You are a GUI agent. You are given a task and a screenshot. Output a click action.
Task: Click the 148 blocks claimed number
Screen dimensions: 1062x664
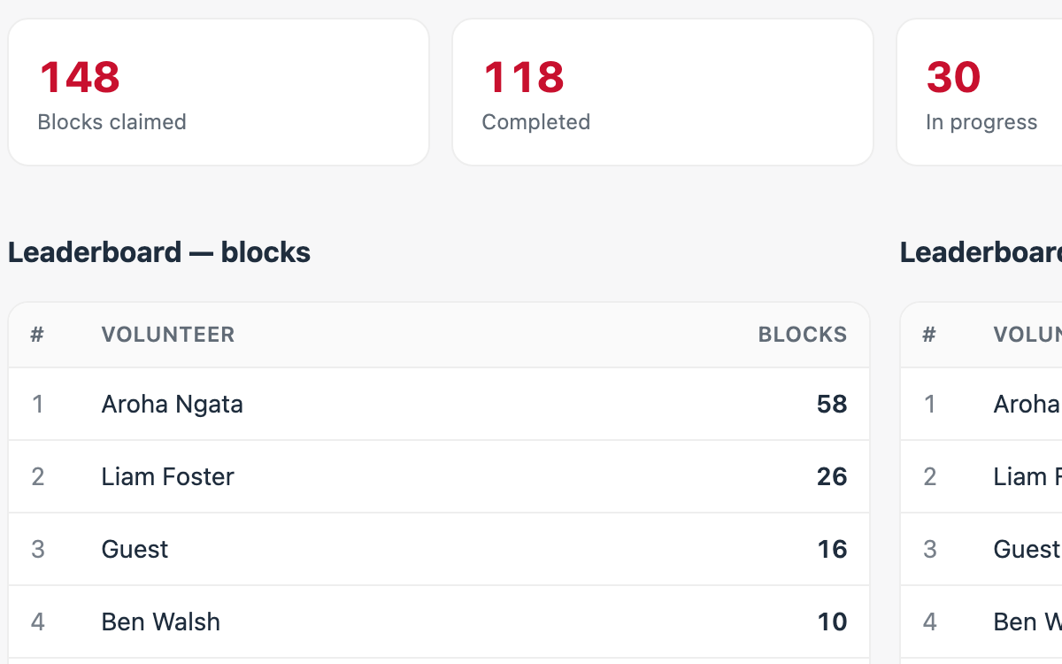(80, 77)
